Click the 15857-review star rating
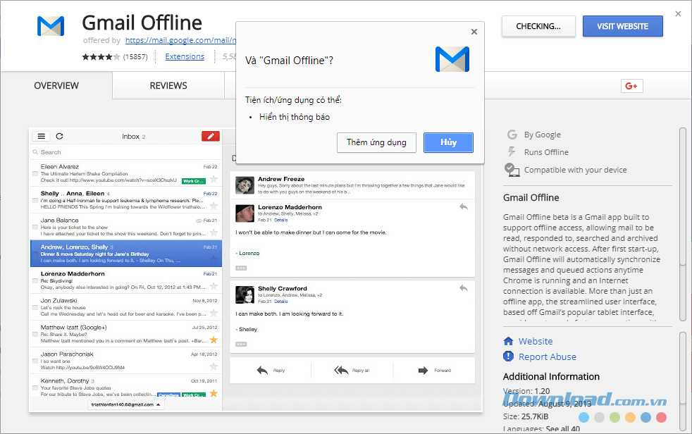 (x=102, y=56)
